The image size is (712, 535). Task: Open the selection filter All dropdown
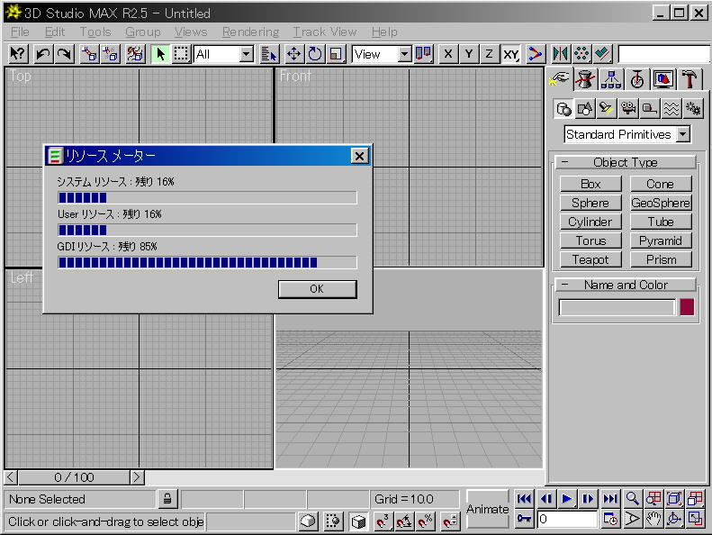click(x=247, y=55)
